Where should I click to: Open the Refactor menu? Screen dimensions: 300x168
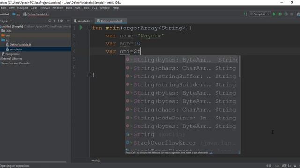[x=58, y=8]
